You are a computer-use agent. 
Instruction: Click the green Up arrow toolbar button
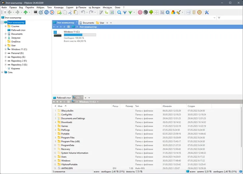point(26,12)
